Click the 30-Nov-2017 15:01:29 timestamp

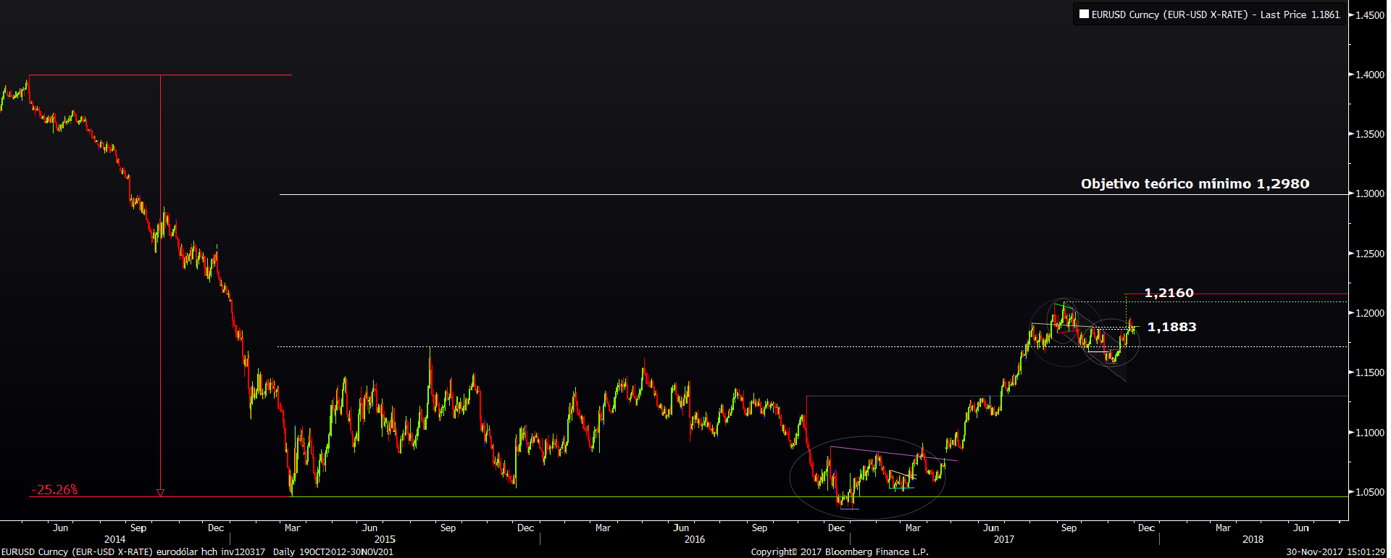(1335, 552)
